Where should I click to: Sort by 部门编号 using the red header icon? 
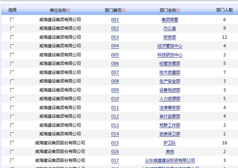(x=123, y=11)
